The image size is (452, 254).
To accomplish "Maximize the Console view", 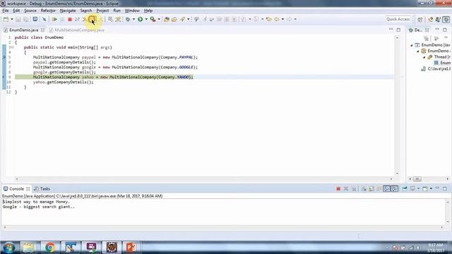I will tap(445, 188).
